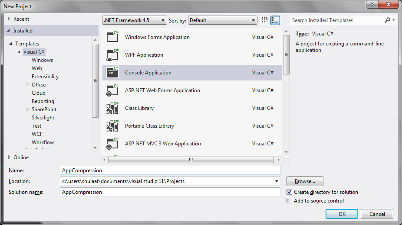402x225 pixels.
Task: Collapse the Installed section
Action: pos(8,30)
